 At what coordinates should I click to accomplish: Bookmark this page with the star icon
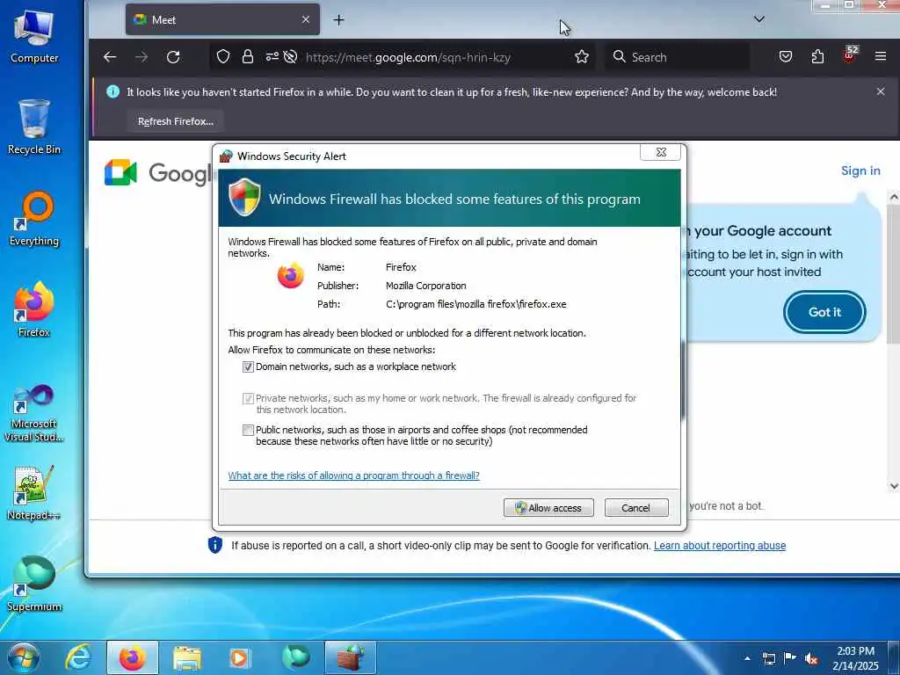(x=582, y=56)
